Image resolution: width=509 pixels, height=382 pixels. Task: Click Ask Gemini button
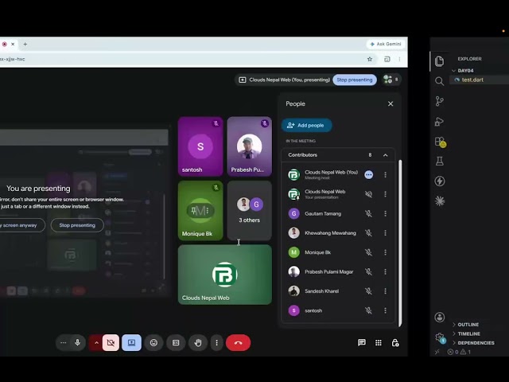(x=386, y=44)
